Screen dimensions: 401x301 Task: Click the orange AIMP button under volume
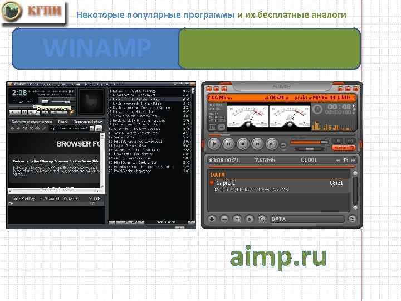point(344,148)
